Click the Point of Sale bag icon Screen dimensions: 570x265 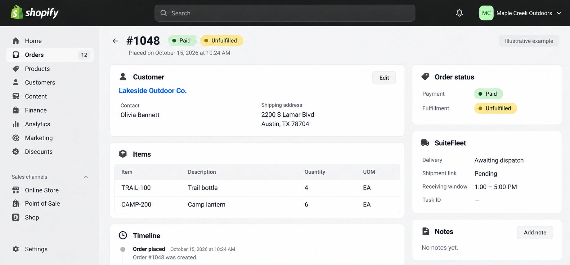[16, 203]
